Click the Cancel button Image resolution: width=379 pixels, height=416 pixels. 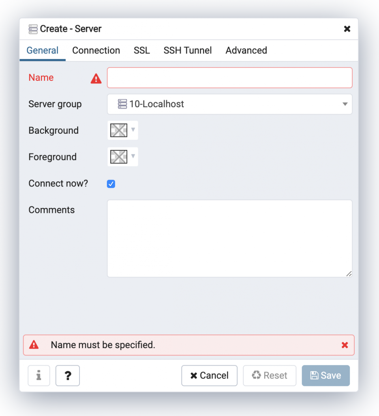[x=209, y=375]
